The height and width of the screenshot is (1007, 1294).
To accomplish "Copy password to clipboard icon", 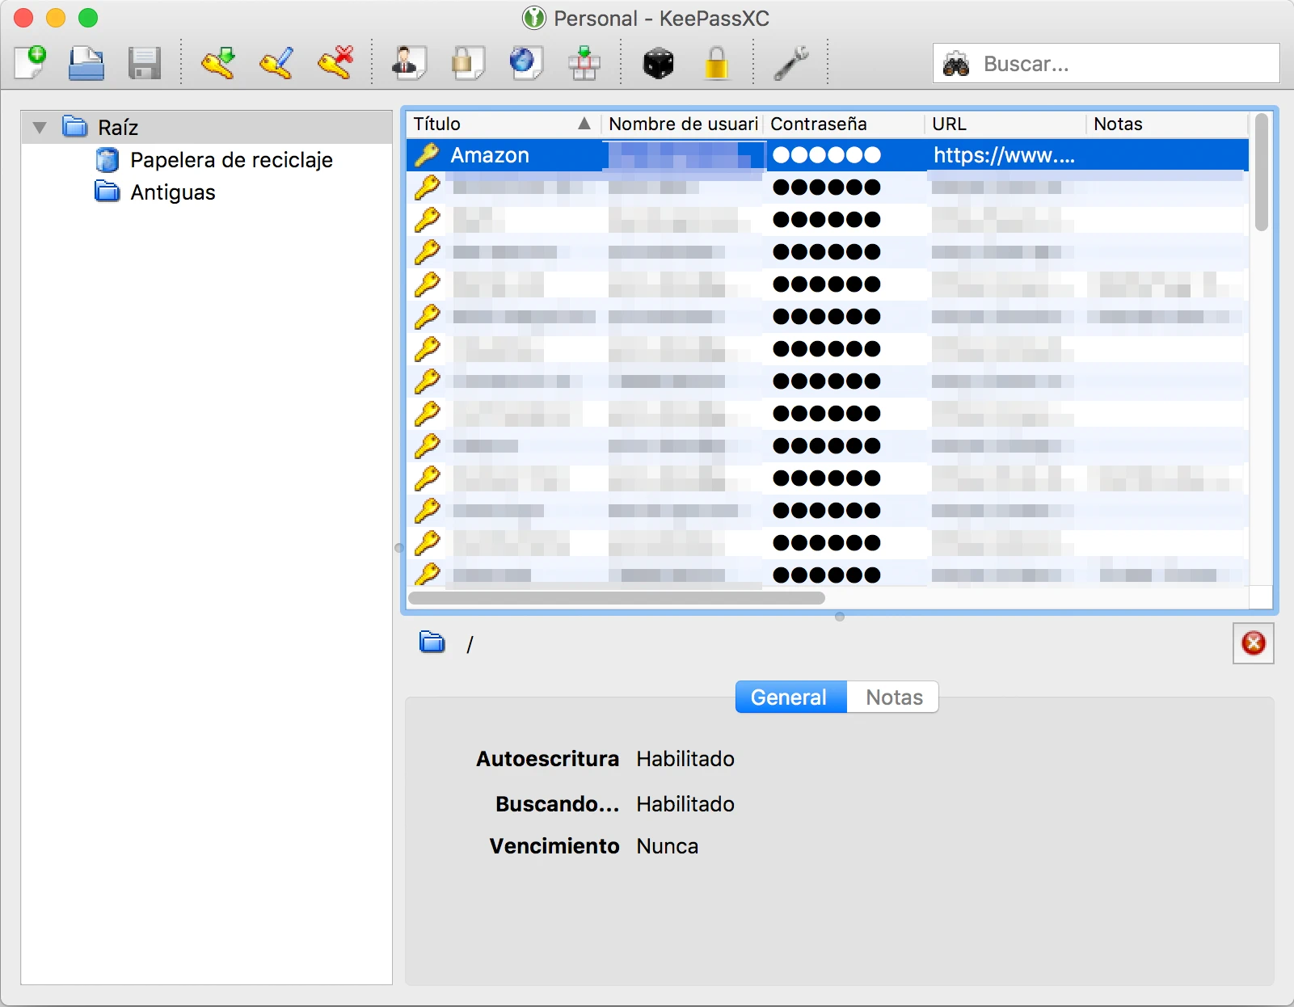I will coord(467,63).
